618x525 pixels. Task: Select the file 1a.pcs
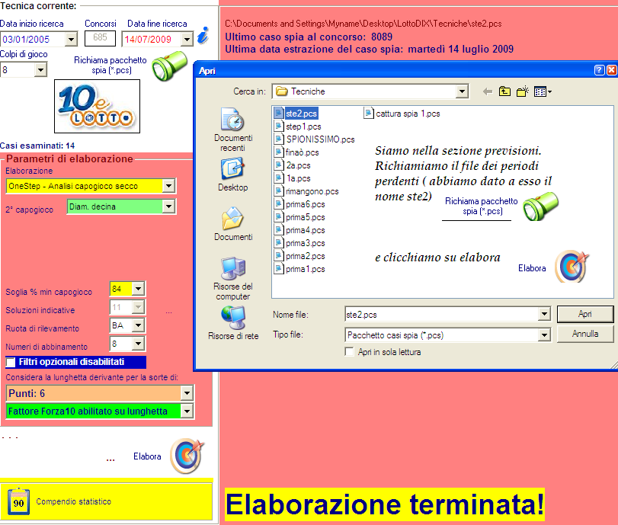coord(293,178)
